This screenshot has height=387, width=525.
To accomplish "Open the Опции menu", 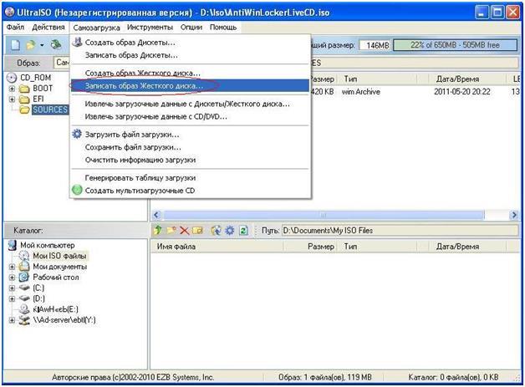I will [x=191, y=27].
